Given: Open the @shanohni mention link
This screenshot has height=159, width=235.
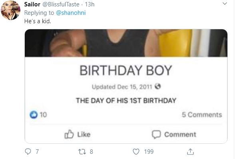Looking at the screenshot, I should 71,13.
